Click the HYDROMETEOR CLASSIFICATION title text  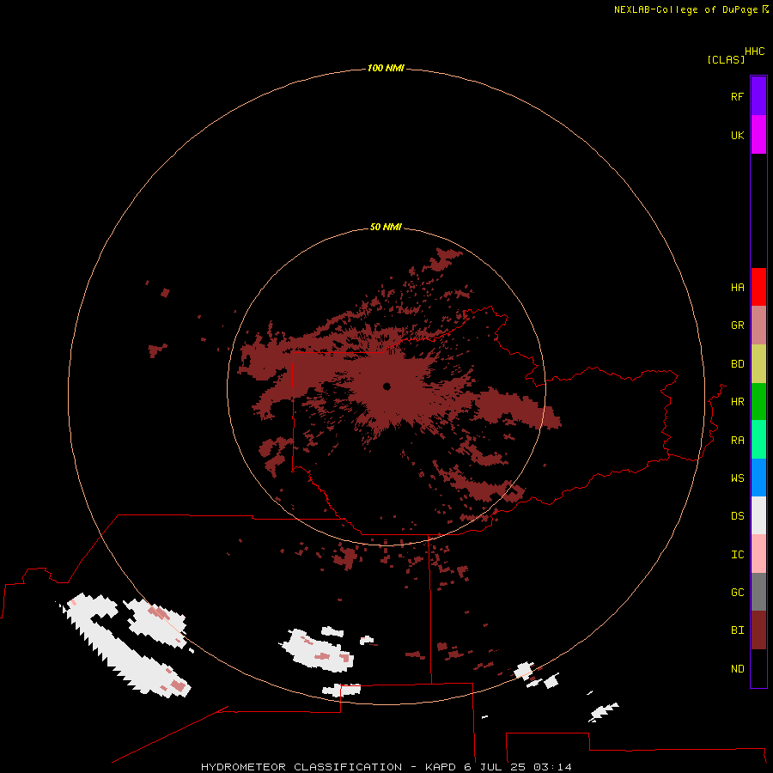(301, 767)
